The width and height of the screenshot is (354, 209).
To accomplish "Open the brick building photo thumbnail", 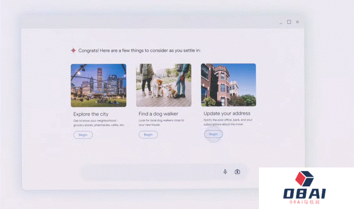I will pos(228,85).
